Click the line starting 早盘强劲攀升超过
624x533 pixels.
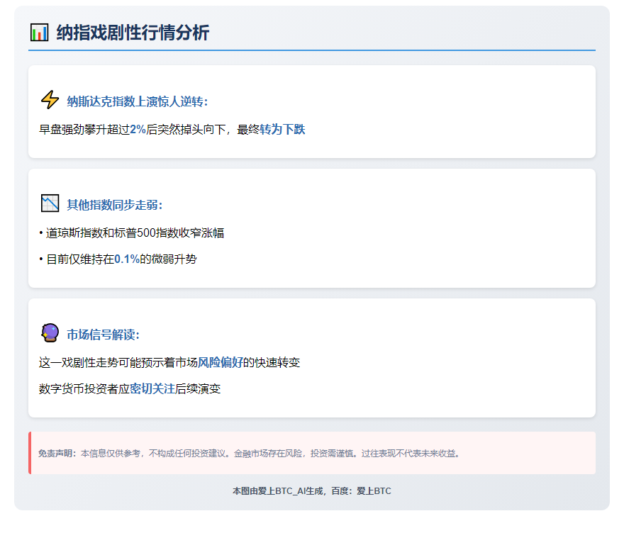pyautogui.click(x=172, y=129)
